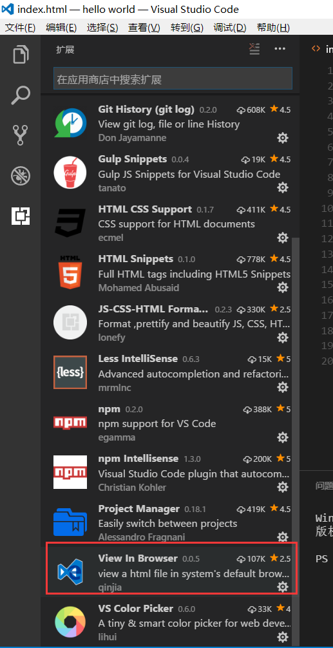Click the Gulp Snippets red cup logo
The height and width of the screenshot is (648, 333).
tap(70, 173)
